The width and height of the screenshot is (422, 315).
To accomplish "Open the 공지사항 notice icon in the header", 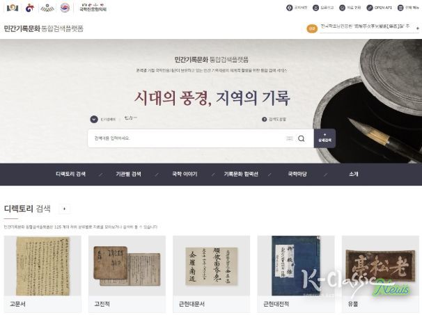I will 289,8.
